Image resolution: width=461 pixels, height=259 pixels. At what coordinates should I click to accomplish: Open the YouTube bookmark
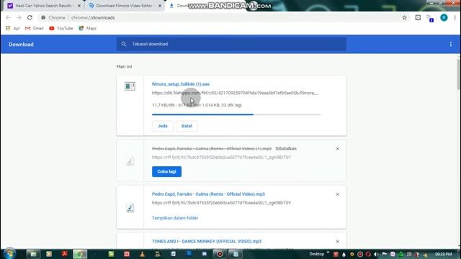tap(61, 28)
